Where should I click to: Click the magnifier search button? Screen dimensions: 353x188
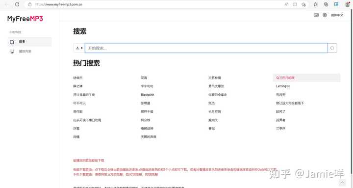coord(332,48)
